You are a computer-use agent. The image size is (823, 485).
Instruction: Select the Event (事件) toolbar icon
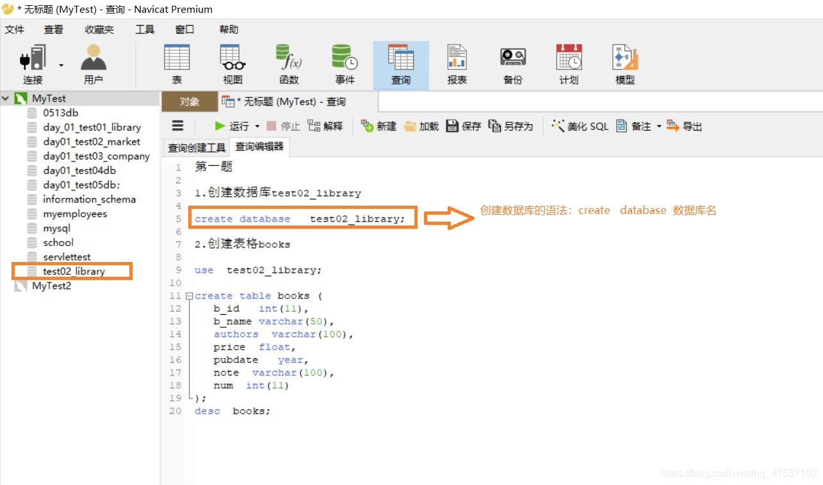point(345,65)
